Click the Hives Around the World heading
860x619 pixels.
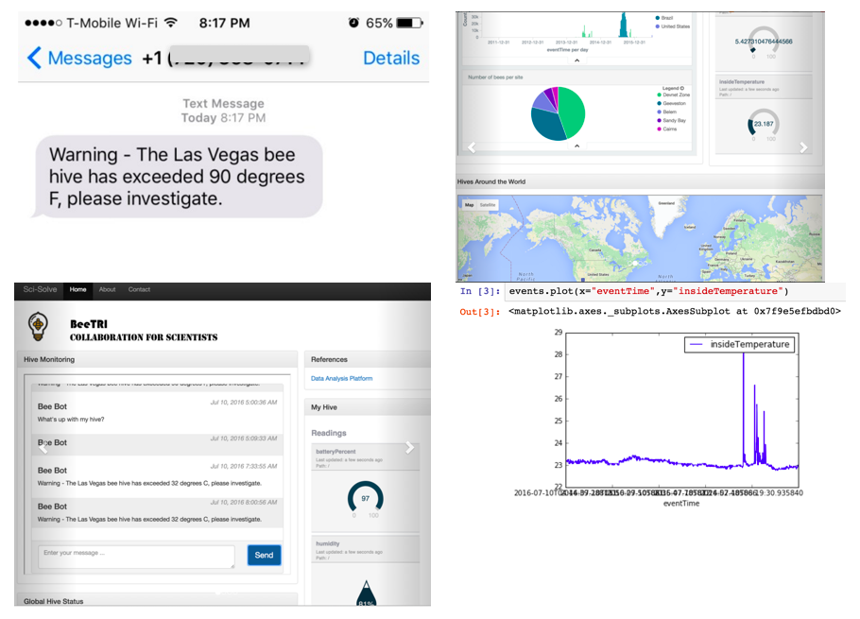[x=490, y=181]
